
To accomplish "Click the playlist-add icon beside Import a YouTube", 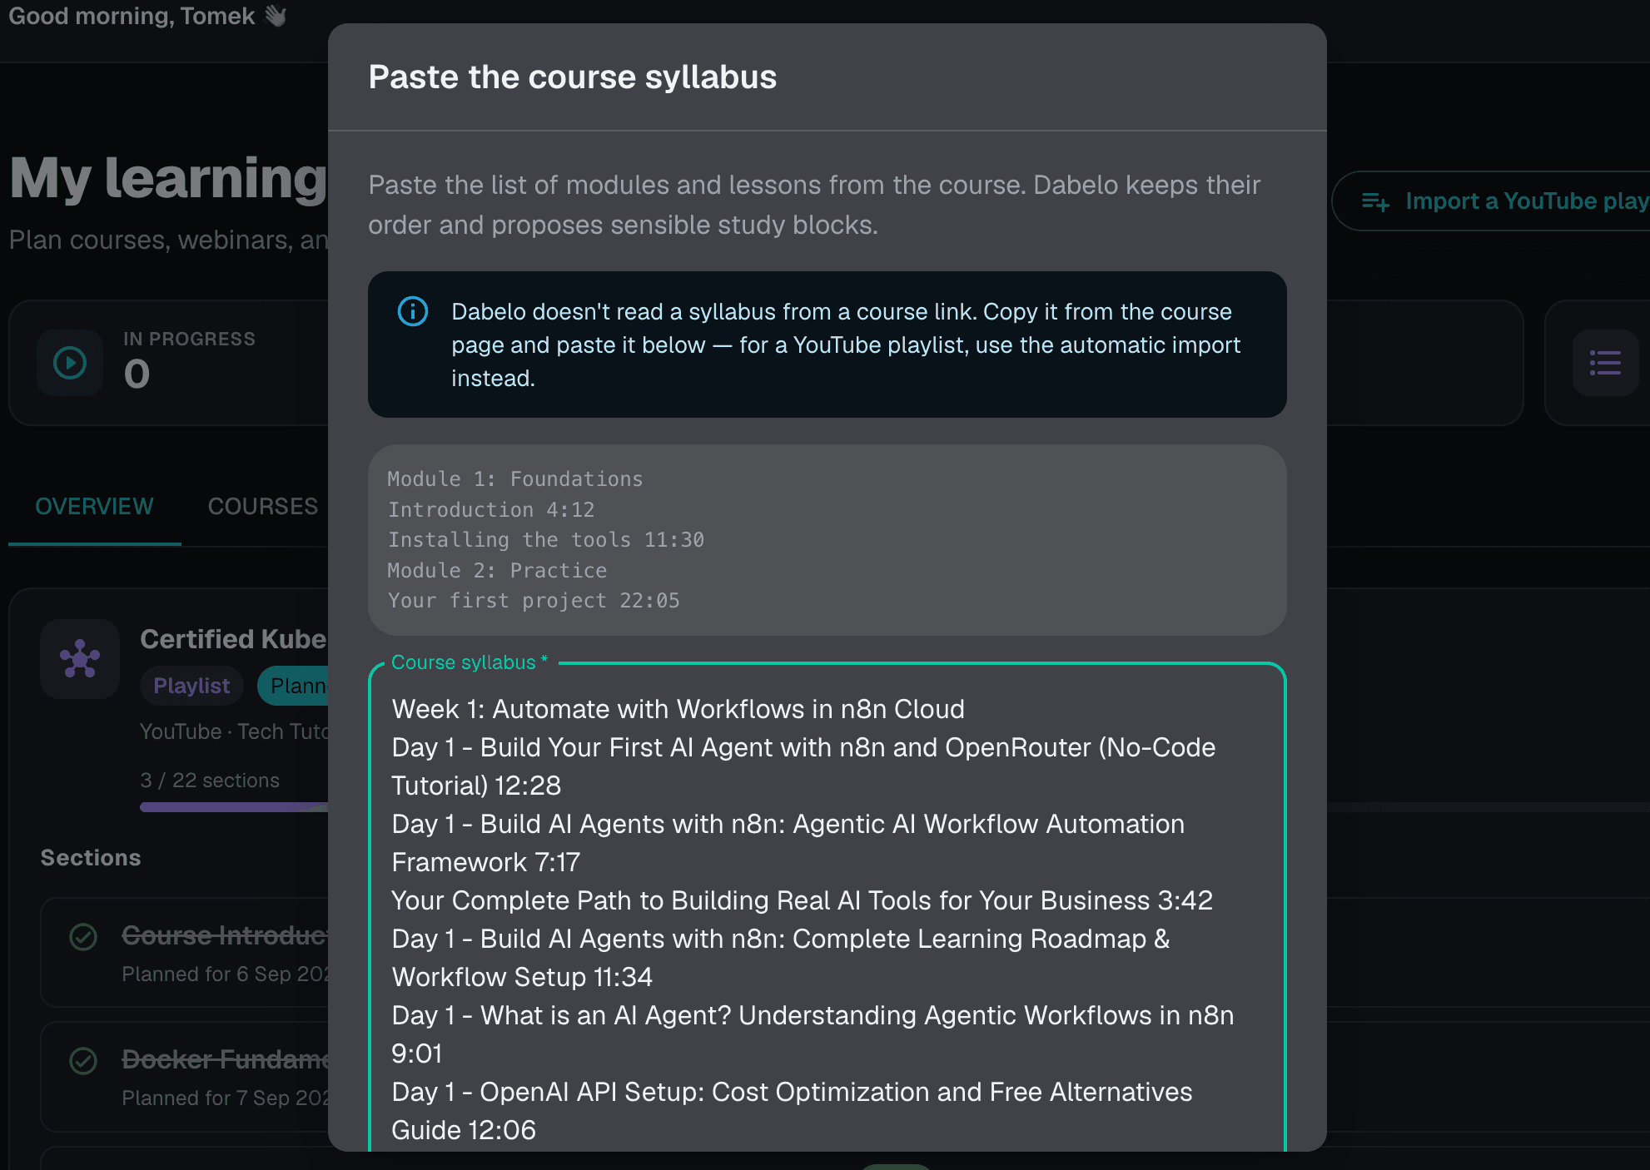I will (1375, 201).
